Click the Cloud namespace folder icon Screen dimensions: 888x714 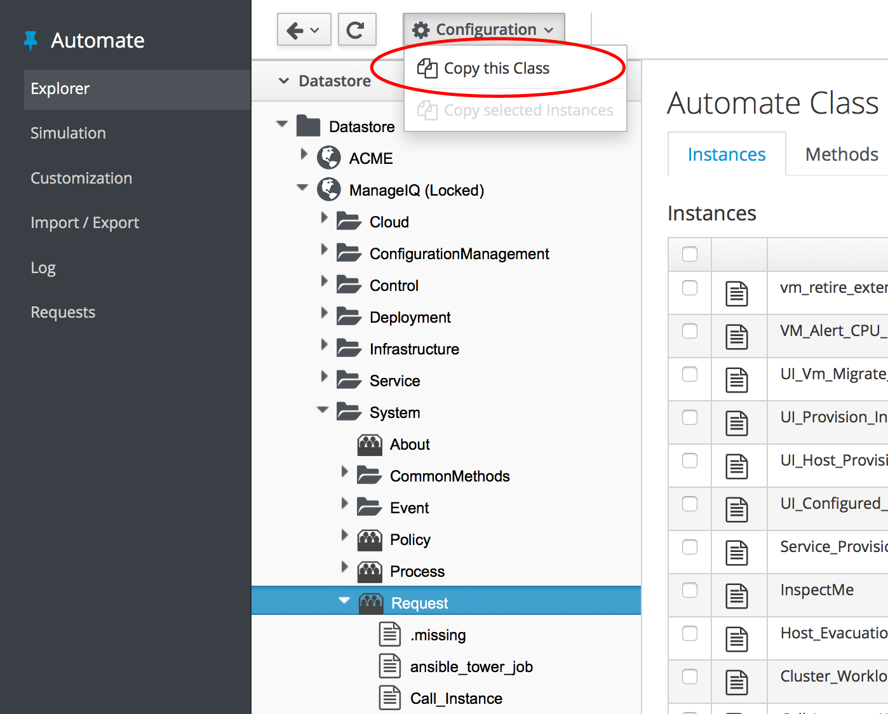pos(349,222)
